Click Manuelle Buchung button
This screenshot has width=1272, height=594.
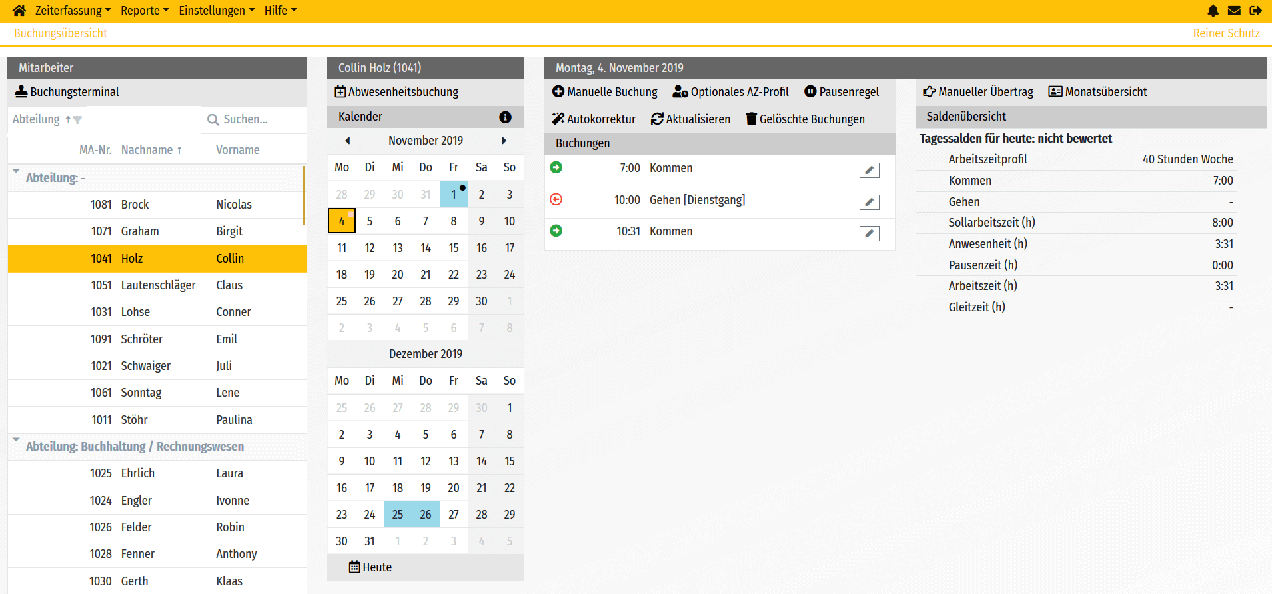[x=604, y=92]
